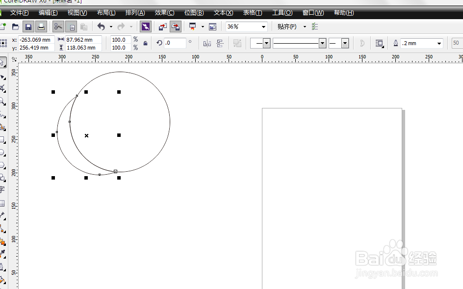Screen dimensions: 463x289
Task: Open the 窗口(W) menu
Action: pyautogui.click(x=313, y=13)
